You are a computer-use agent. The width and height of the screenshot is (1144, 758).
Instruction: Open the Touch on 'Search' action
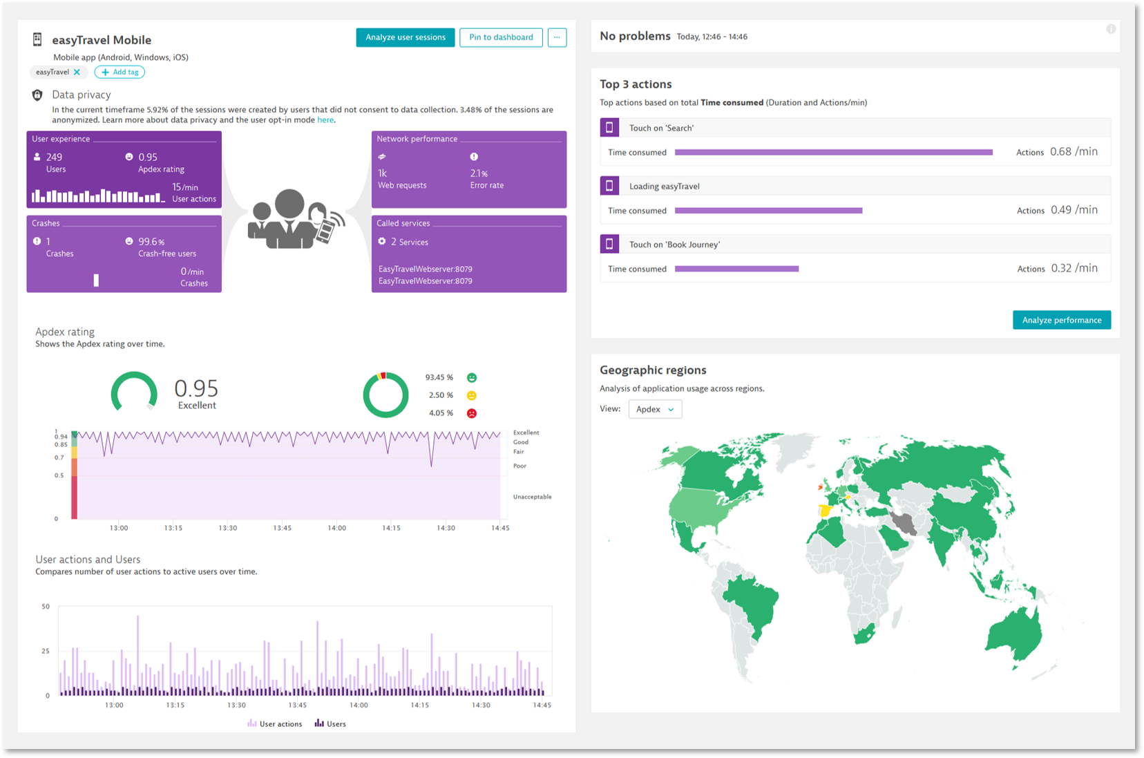click(661, 128)
